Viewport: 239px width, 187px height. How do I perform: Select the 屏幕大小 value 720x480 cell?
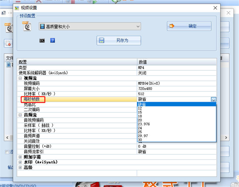[176, 89]
